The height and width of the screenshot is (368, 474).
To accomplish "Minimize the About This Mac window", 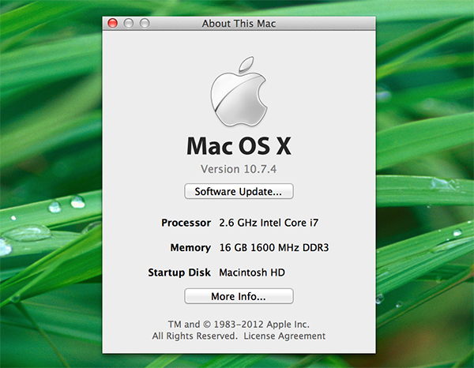I will pos(129,23).
